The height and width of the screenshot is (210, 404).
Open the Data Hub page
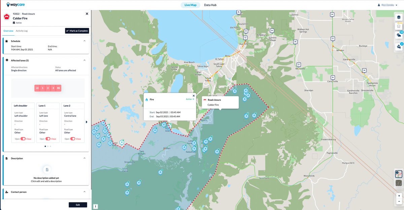[210, 5]
